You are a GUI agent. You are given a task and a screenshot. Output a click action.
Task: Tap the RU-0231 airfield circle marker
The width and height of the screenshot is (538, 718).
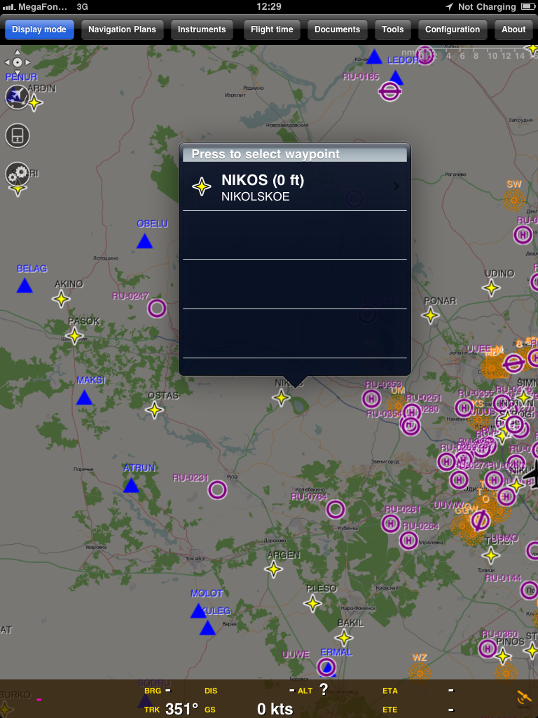coord(217,489)
